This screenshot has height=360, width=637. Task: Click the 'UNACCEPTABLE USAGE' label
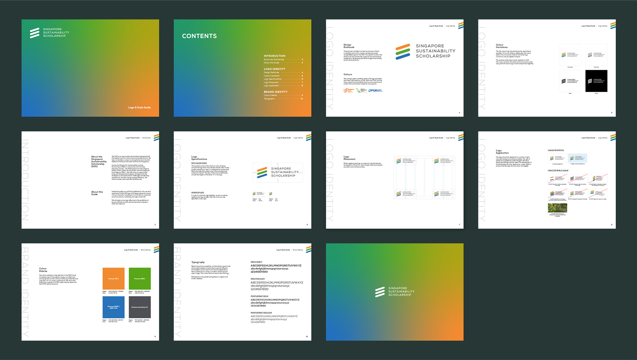point(558,170)
